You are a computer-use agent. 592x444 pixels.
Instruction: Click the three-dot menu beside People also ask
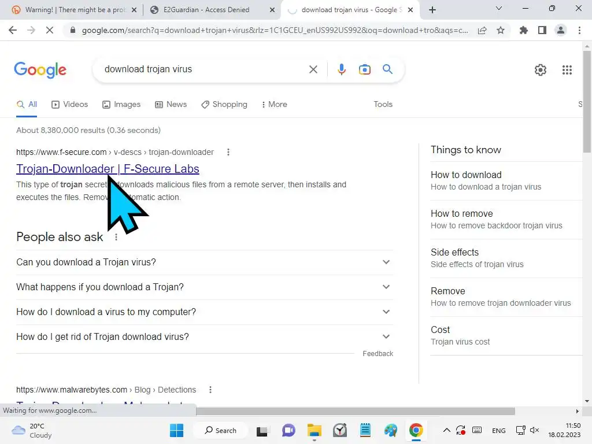click(x=116, y=237)
